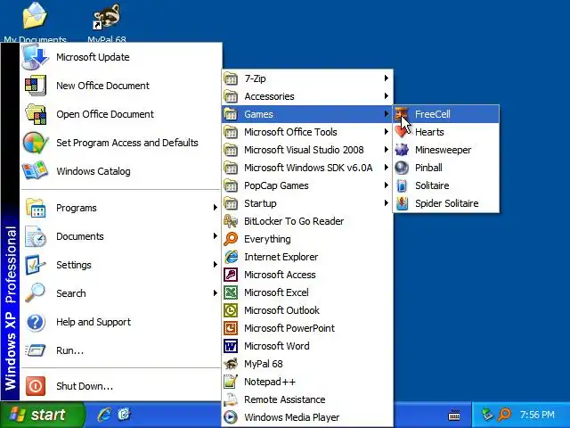This screenshot has height=428, width=570.
Task: Click the Windows Media Player label
Action: pyautogui.click(x=292, y=417)
